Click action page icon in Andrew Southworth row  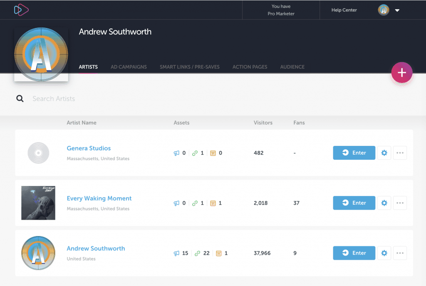tap(219, 253)
